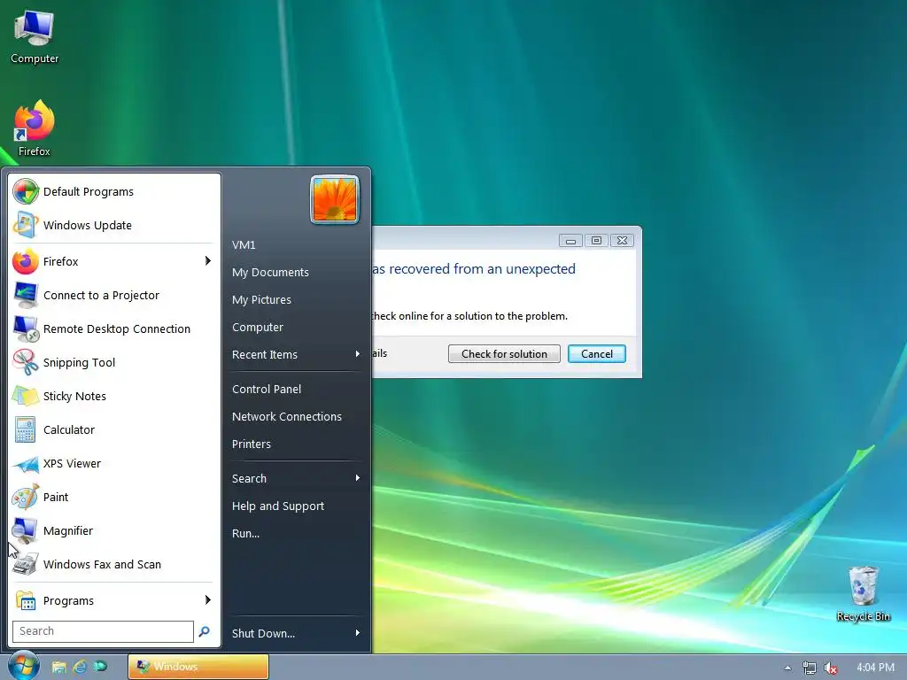Click the muted volume tray icon
Viewport: 907px width, 680px height.
[x=831, y=668]
